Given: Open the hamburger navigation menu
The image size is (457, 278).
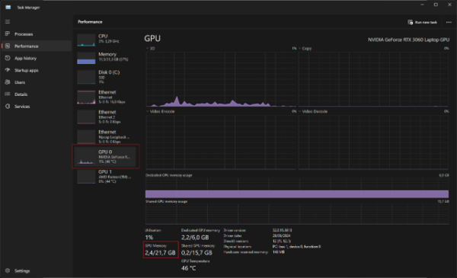Looking at the screenshot, I should pyautogui.click(x=8, y=22).
